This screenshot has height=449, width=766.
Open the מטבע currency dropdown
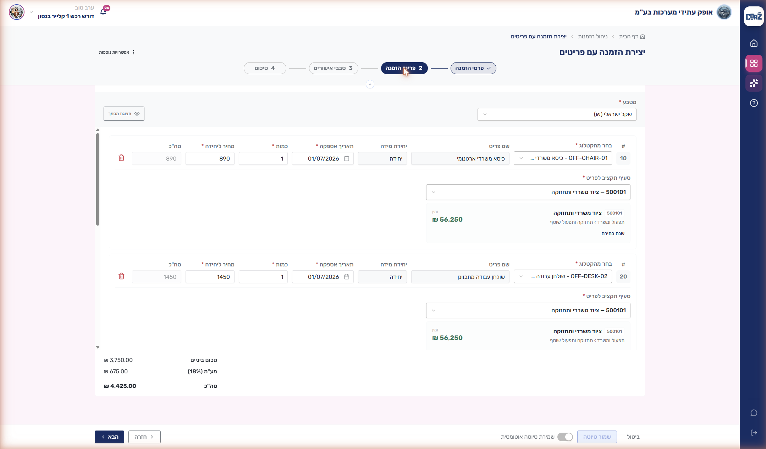(557, 114)
